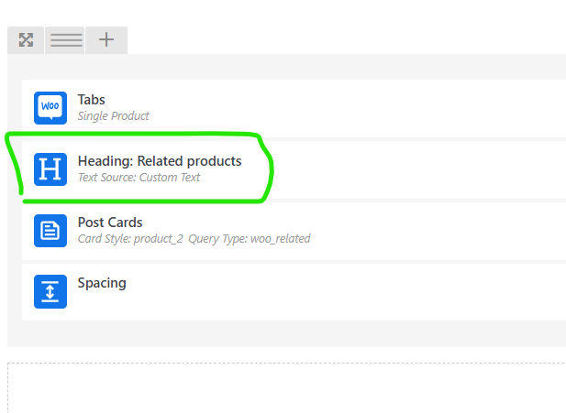Click the expand arrows icon in toolbar
The width and height of the screenshot is (566, 413).
coord(26,40)
